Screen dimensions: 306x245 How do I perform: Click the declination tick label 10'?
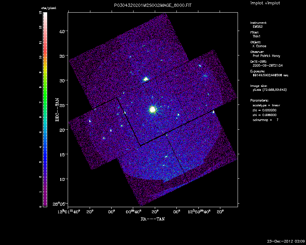(62, 179)
